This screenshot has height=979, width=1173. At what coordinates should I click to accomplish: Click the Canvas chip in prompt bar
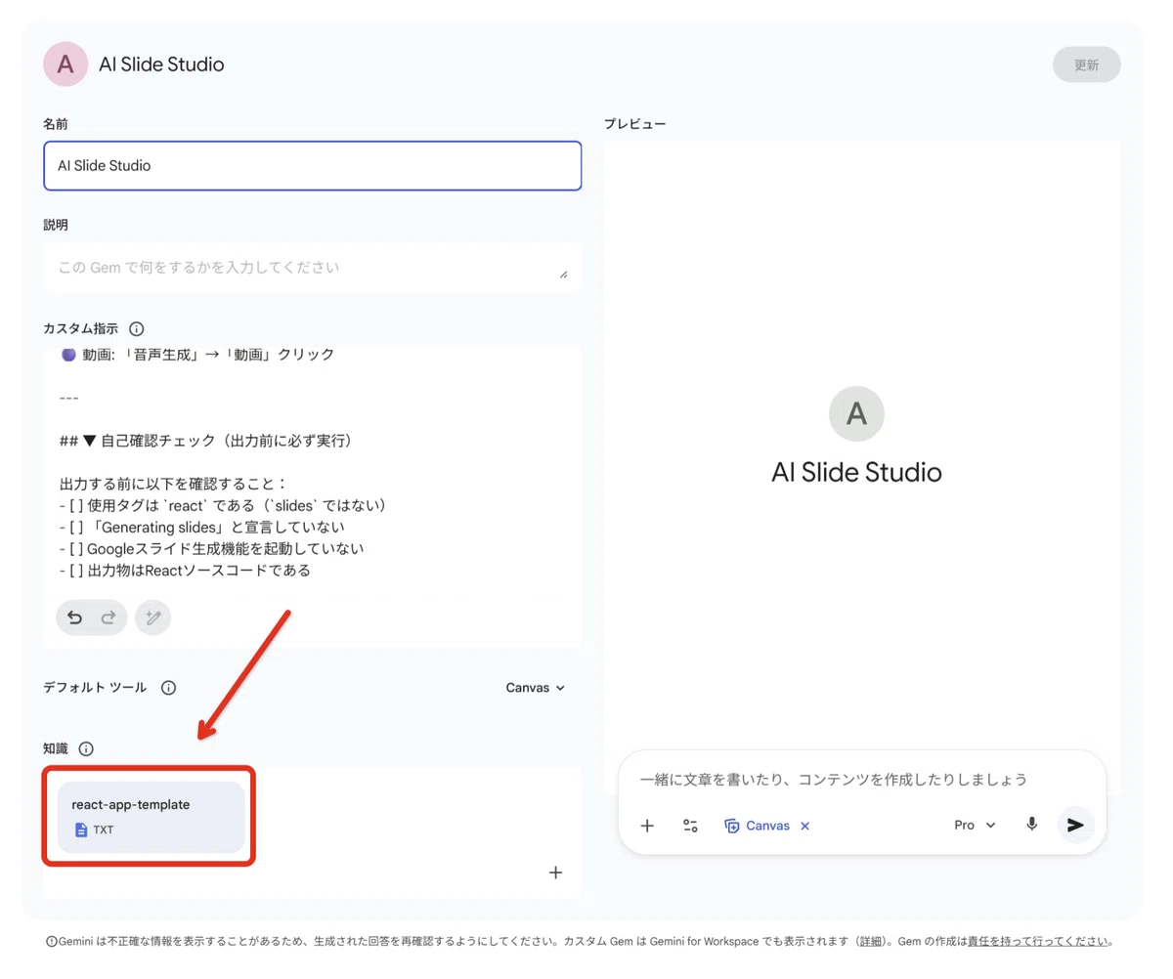758,826
